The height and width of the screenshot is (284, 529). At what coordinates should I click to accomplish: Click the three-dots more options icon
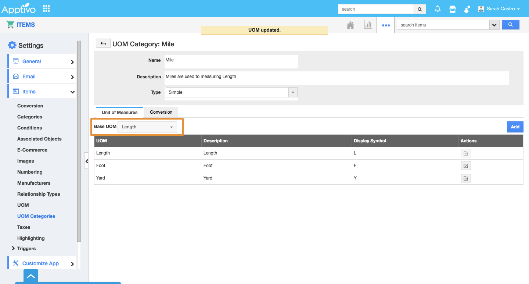[x=385, y=25]
